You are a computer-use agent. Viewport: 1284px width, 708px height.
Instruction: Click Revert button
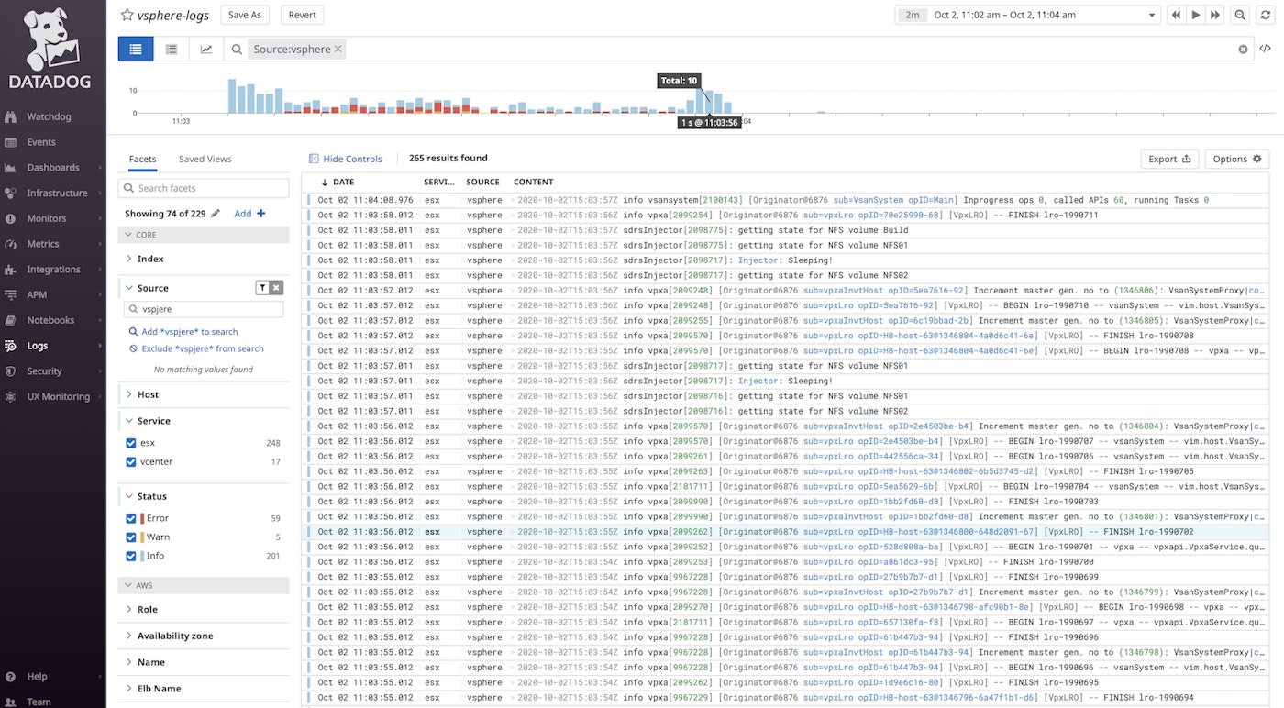click(x=303, y=15)
